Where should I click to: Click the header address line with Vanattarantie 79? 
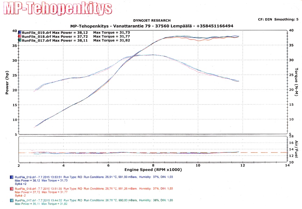click(152, 26)
